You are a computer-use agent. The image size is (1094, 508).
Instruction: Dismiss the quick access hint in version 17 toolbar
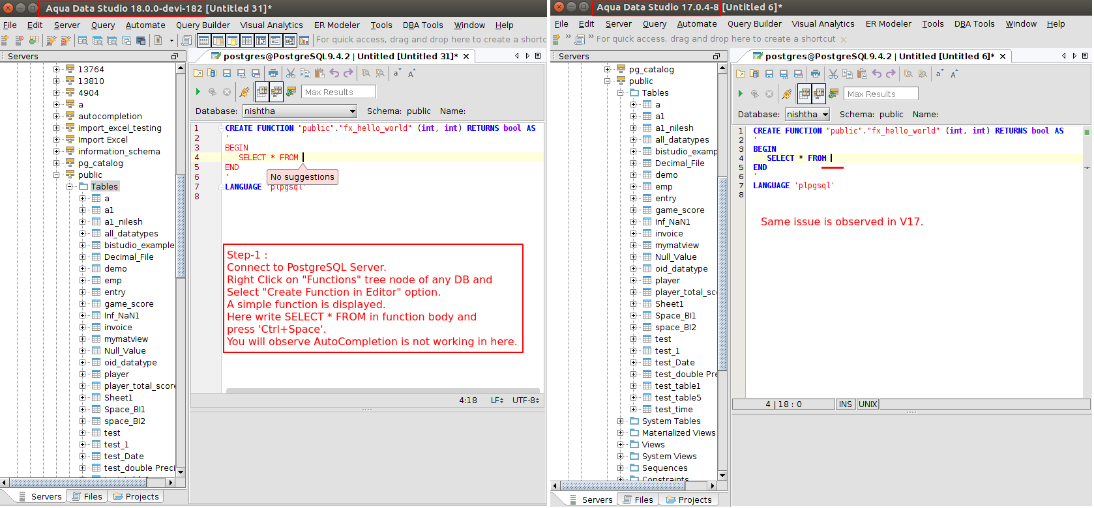(844, 40)
